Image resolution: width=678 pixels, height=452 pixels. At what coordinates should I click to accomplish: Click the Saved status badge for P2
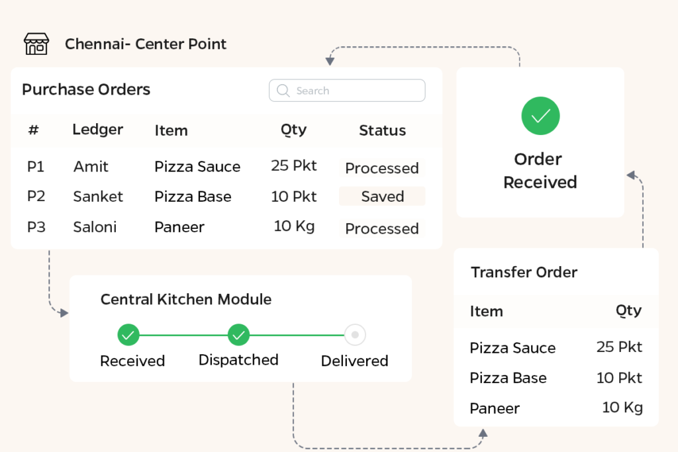point(382,197)
